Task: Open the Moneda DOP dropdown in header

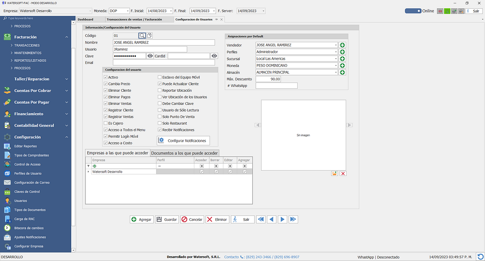Action: [127, 11]
